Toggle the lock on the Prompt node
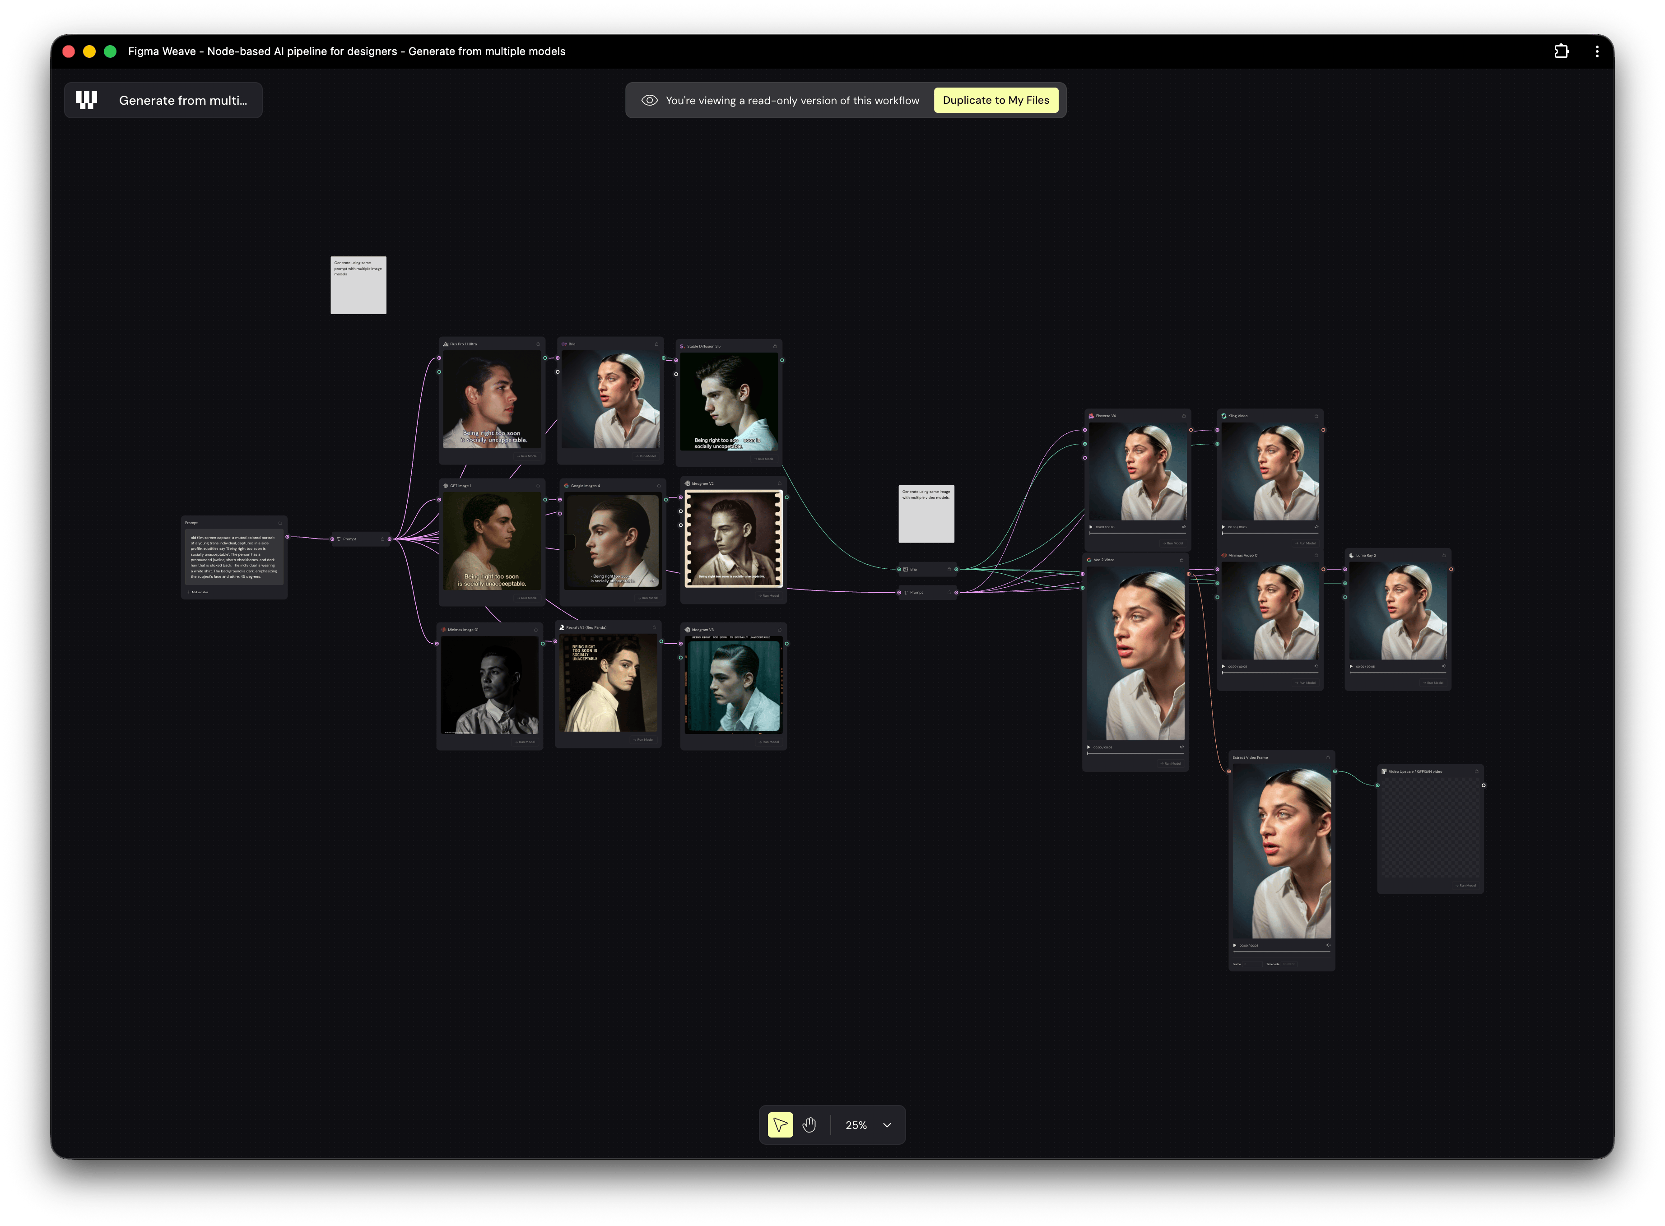1665x1226 pixels. [x=280, y=523]
